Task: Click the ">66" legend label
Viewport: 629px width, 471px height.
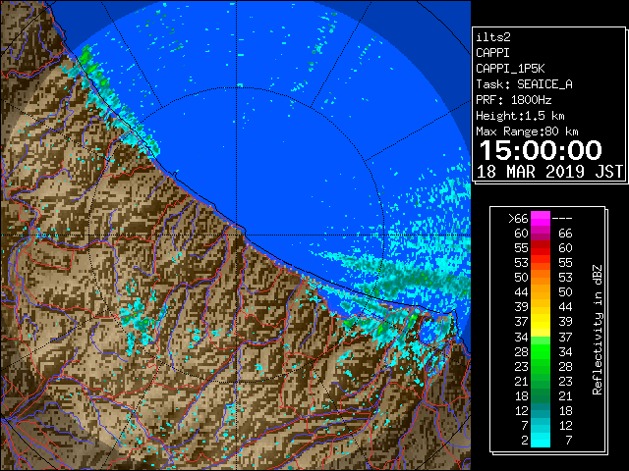Action: coord(518,219)
